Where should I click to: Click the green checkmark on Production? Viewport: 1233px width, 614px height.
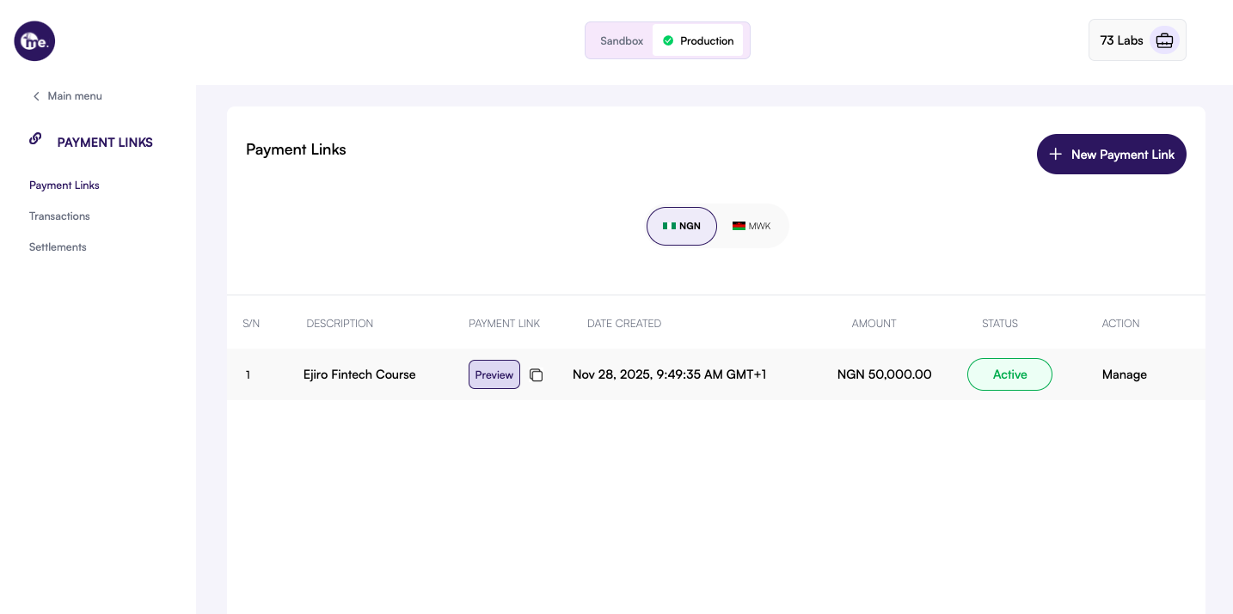668,40
